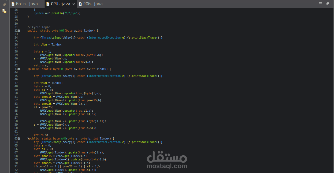Click the "// Cycle logic" comment
This screenshot has height=173, width=334.
(x=39, y=27)
